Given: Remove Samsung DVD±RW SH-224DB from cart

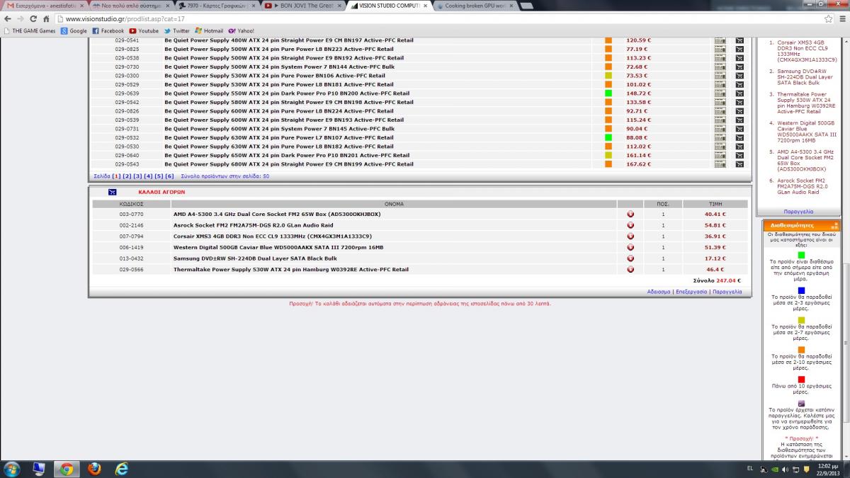Looking at the screenshot, I should coord(630,258).
